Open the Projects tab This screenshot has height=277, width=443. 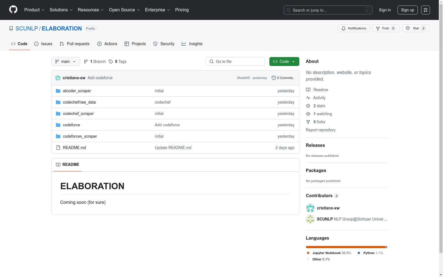(135, 44)
